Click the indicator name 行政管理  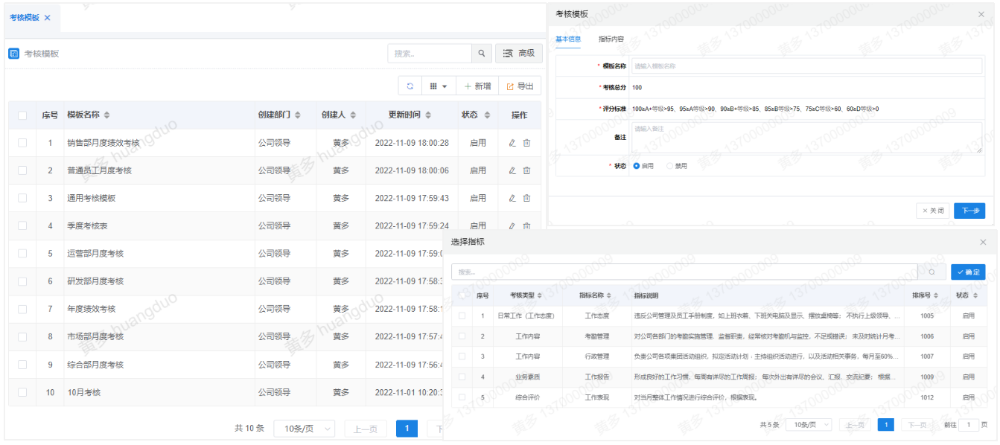[x=597, y=356]
